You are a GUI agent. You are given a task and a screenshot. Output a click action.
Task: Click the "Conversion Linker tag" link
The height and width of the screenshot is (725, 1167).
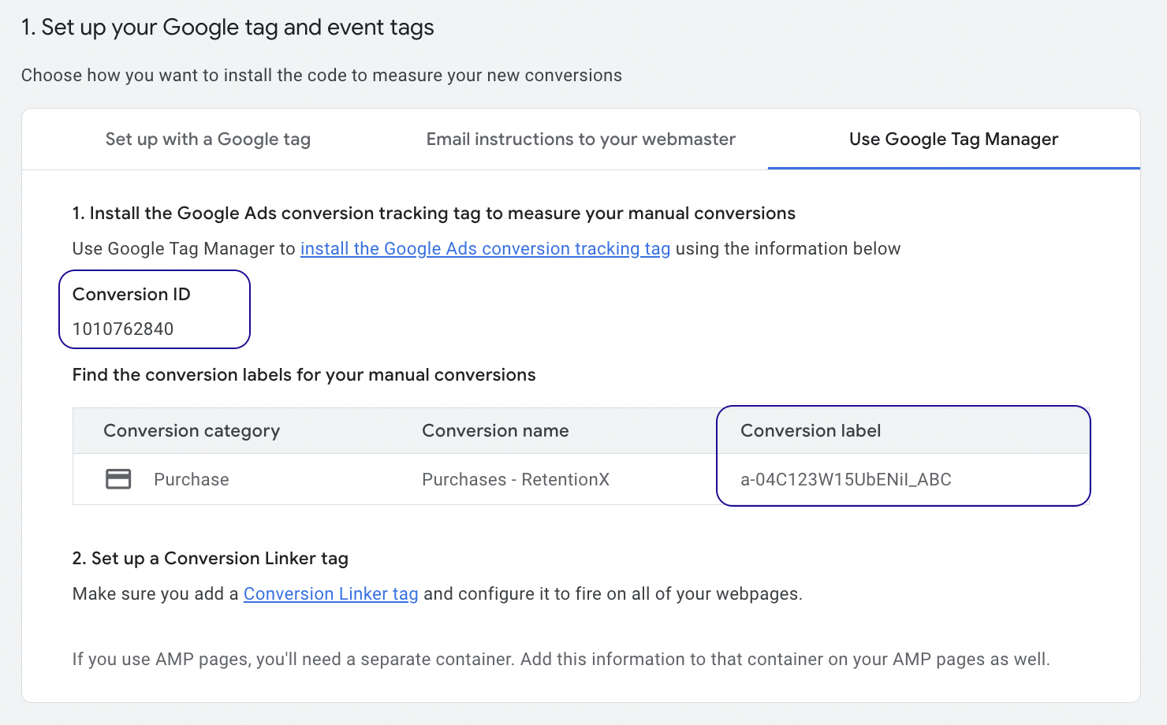[x=330, y=593]
